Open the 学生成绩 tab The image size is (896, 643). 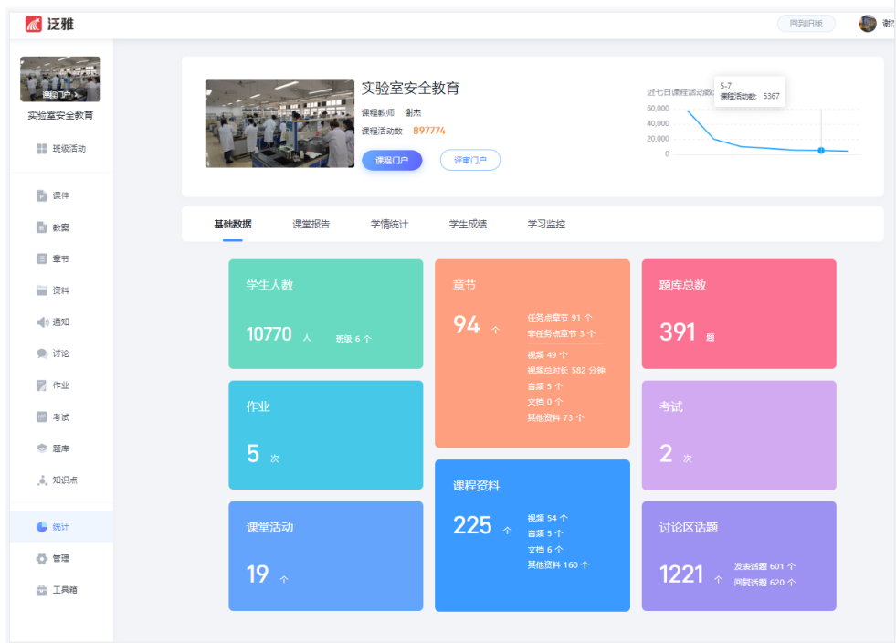pyautogui.click(x=468, y=224)
